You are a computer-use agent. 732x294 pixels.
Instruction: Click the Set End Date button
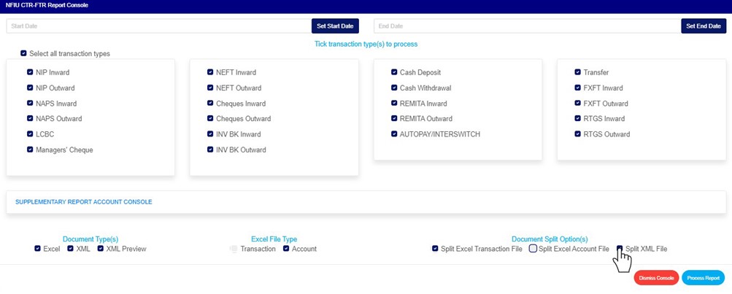point(704,26)
